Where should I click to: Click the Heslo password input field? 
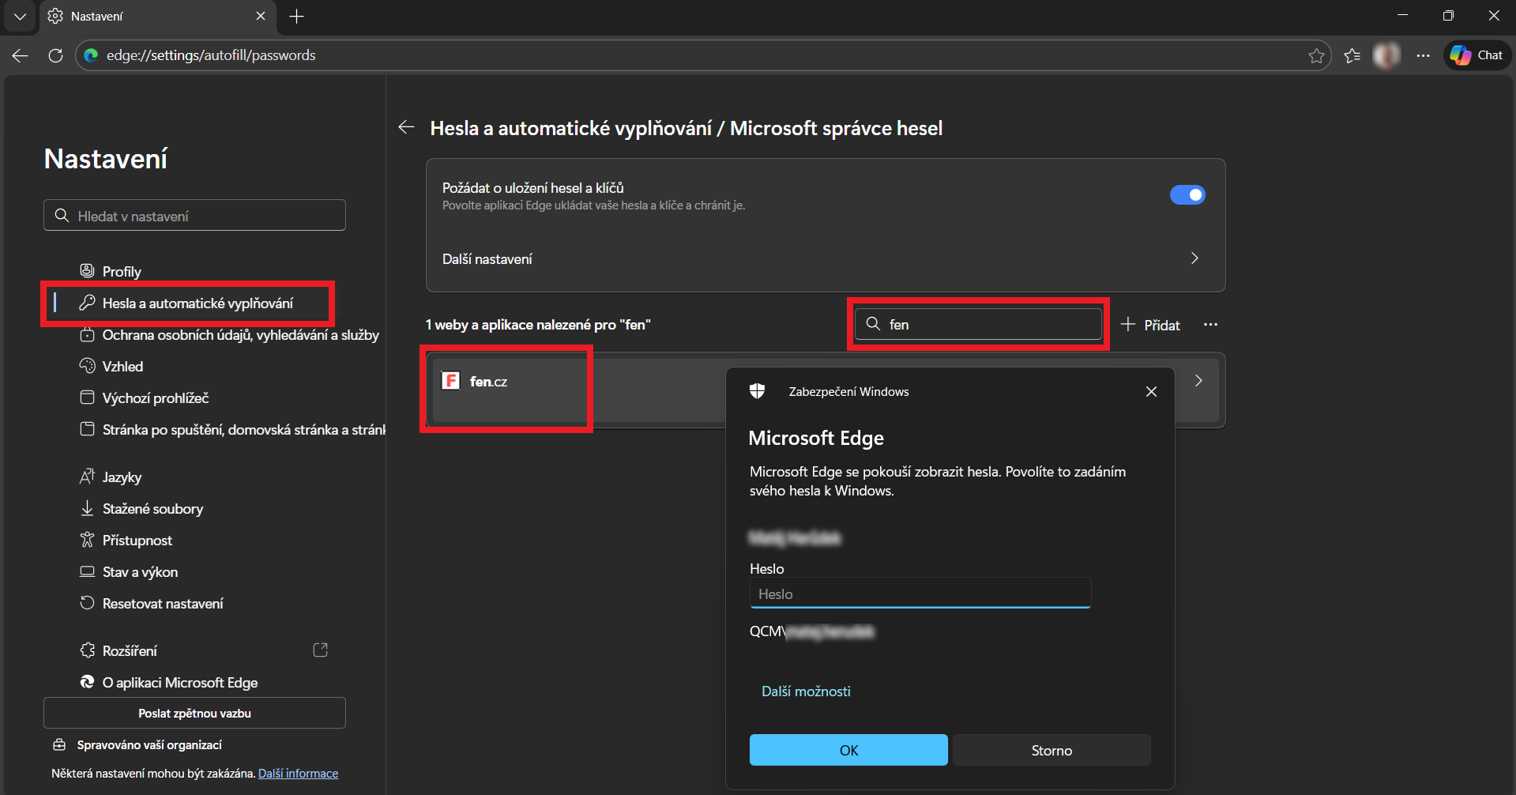coord(920,593)
